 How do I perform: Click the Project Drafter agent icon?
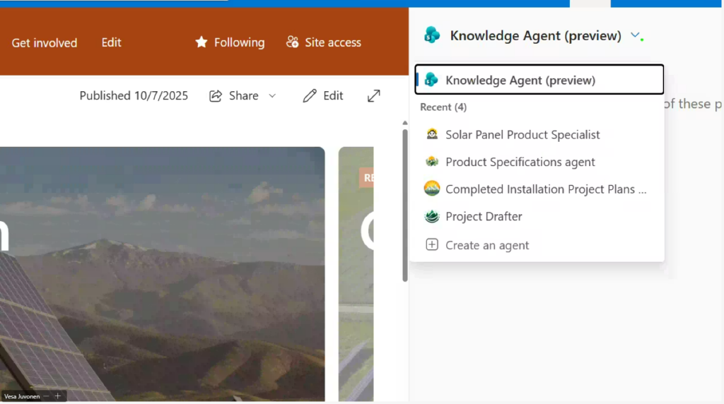click(431, 217)
